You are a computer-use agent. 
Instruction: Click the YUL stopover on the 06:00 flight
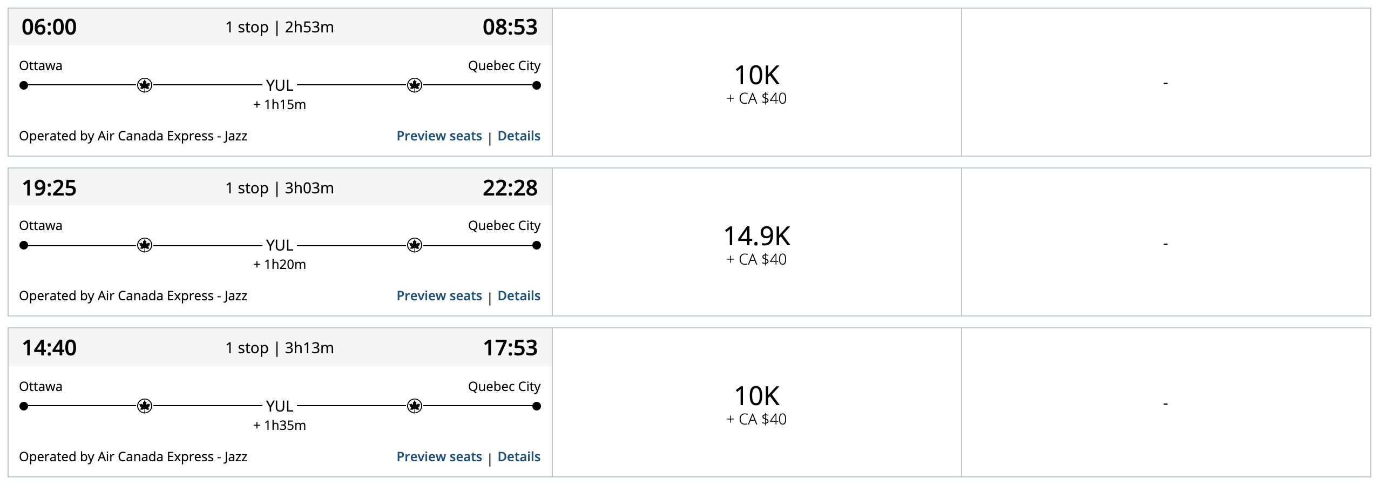(280, 85)
